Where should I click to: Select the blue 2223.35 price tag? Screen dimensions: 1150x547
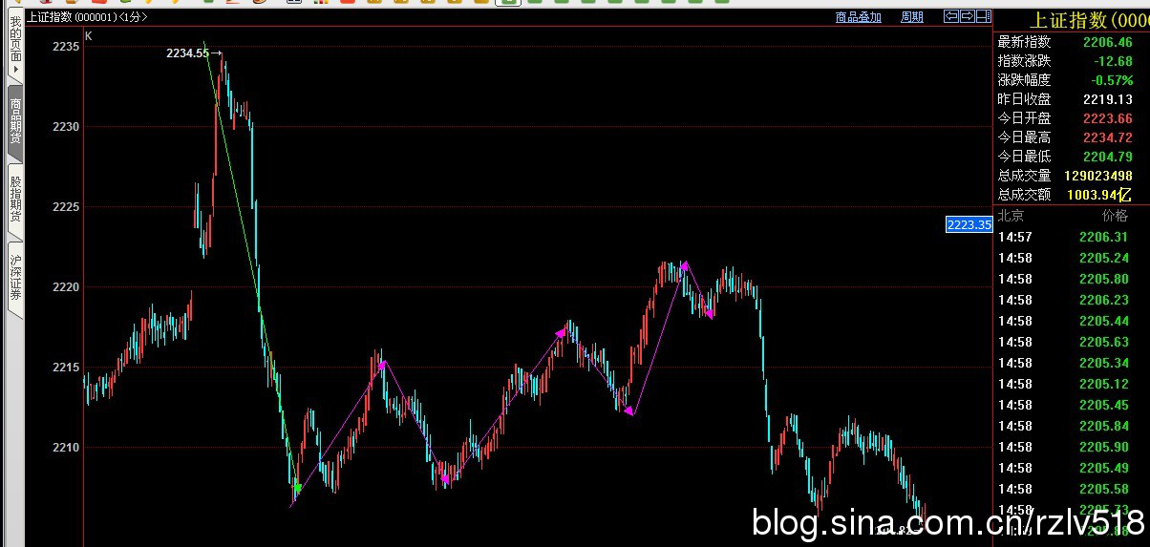pyautogui.click(x=969, y=225)
